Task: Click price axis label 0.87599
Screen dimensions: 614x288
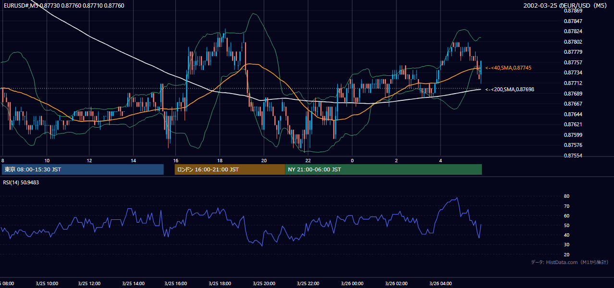Action: [573, 135]
